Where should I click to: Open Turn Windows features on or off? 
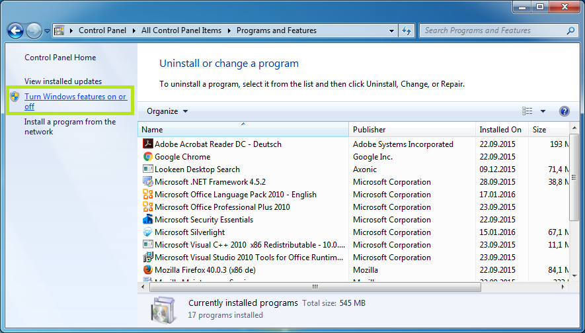(x=76, y=101)
